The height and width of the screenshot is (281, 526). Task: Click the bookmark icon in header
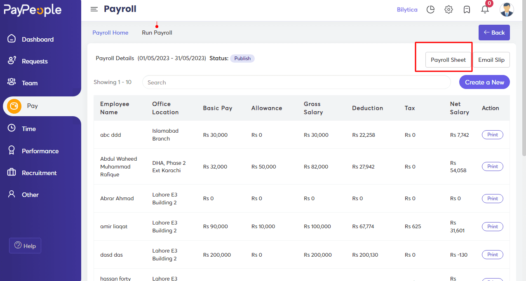coord(467,9)
